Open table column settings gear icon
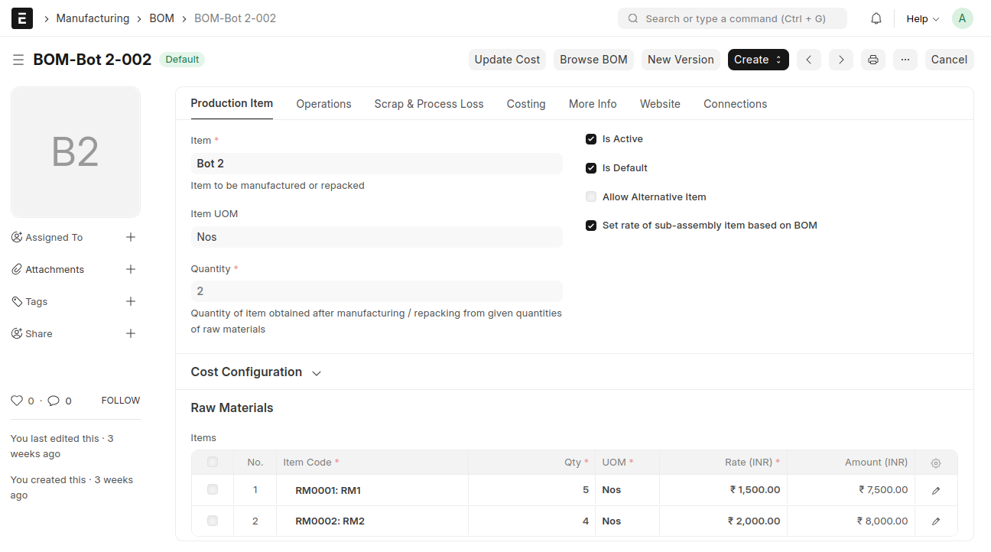The image size is (991, 552). 936,463
